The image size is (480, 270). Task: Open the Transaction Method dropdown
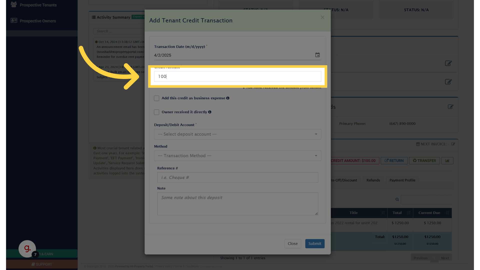237,156
